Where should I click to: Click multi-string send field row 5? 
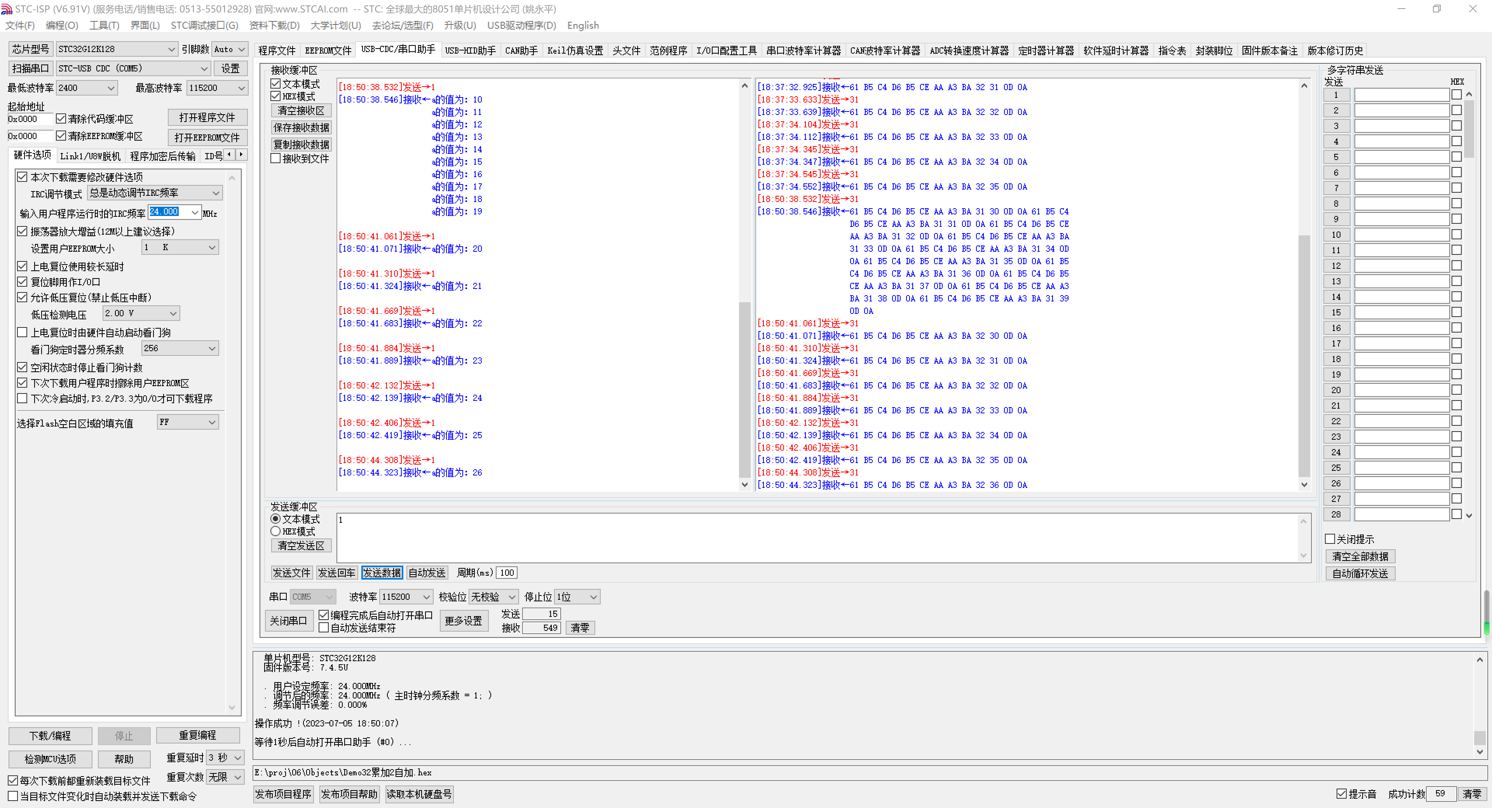[1401, 157]
